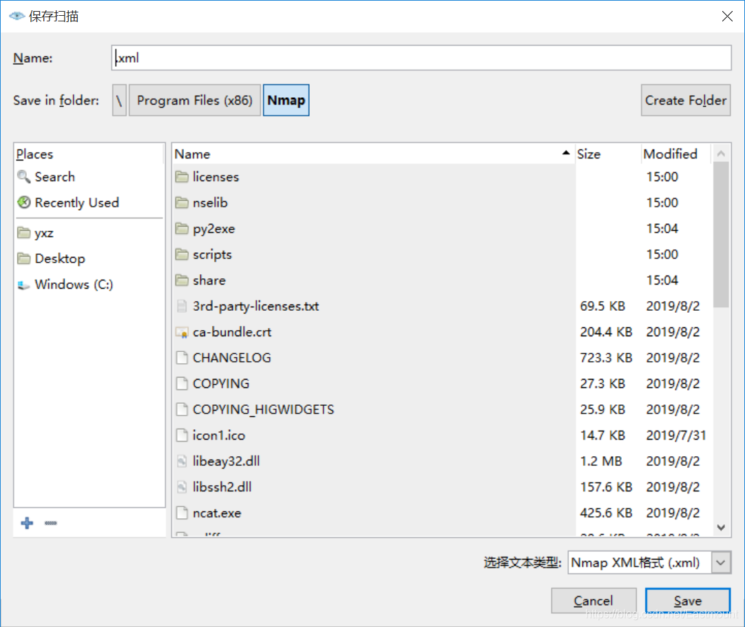Close the save scan dialog

coord(727,16)
